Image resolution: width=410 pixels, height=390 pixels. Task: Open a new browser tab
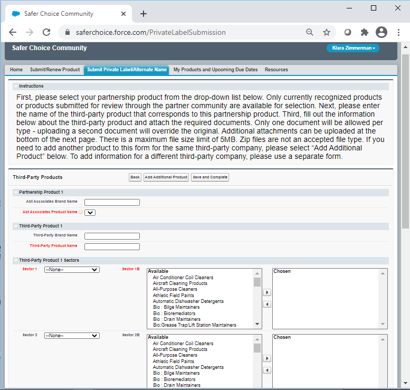coord(144,14)
